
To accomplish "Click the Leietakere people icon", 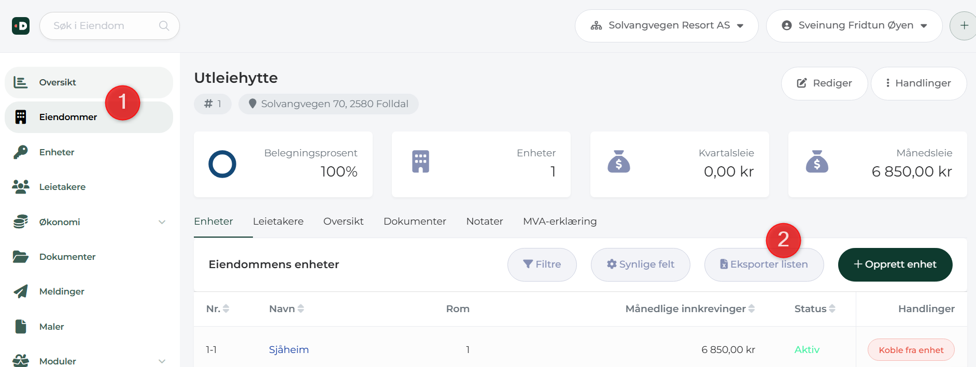I will (21, 187).
